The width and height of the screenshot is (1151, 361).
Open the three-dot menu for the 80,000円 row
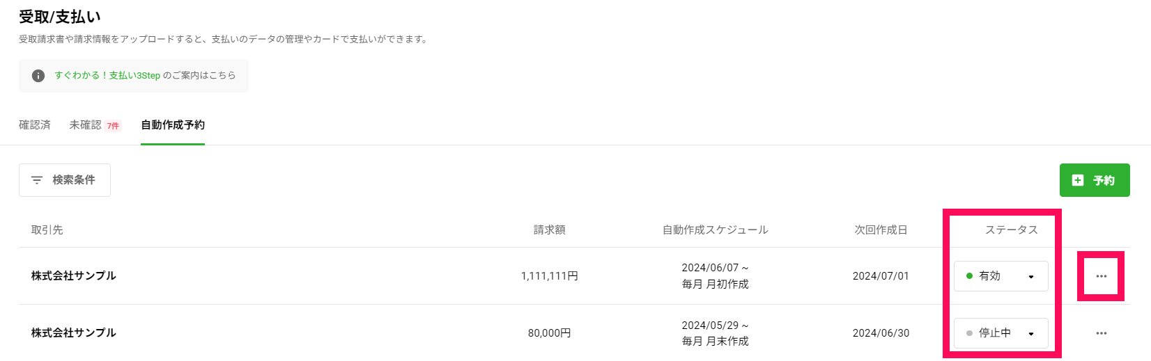tap(1101, 333)
